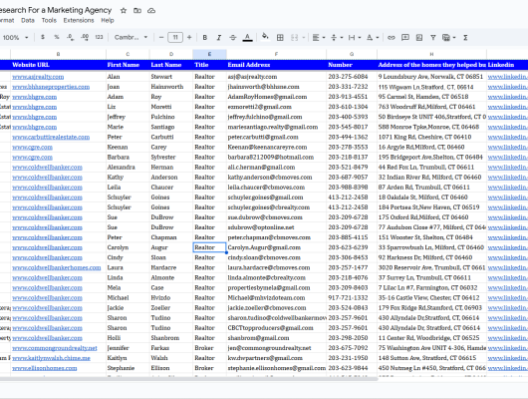528x399 pixels.
Task: Click the merge cells icon
Action: [x=294, y=38]
